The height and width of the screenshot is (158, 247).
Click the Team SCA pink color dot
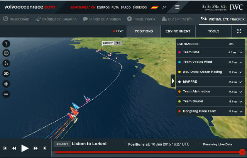pos(179,52)
